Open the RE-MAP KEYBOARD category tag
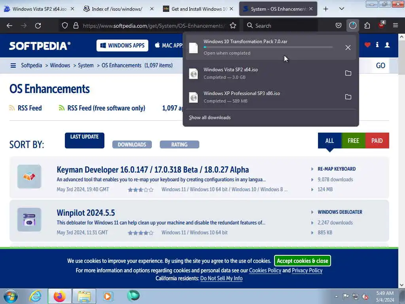Screen dimensions: 405x304 pyautogui.click(x=337, y=169)
